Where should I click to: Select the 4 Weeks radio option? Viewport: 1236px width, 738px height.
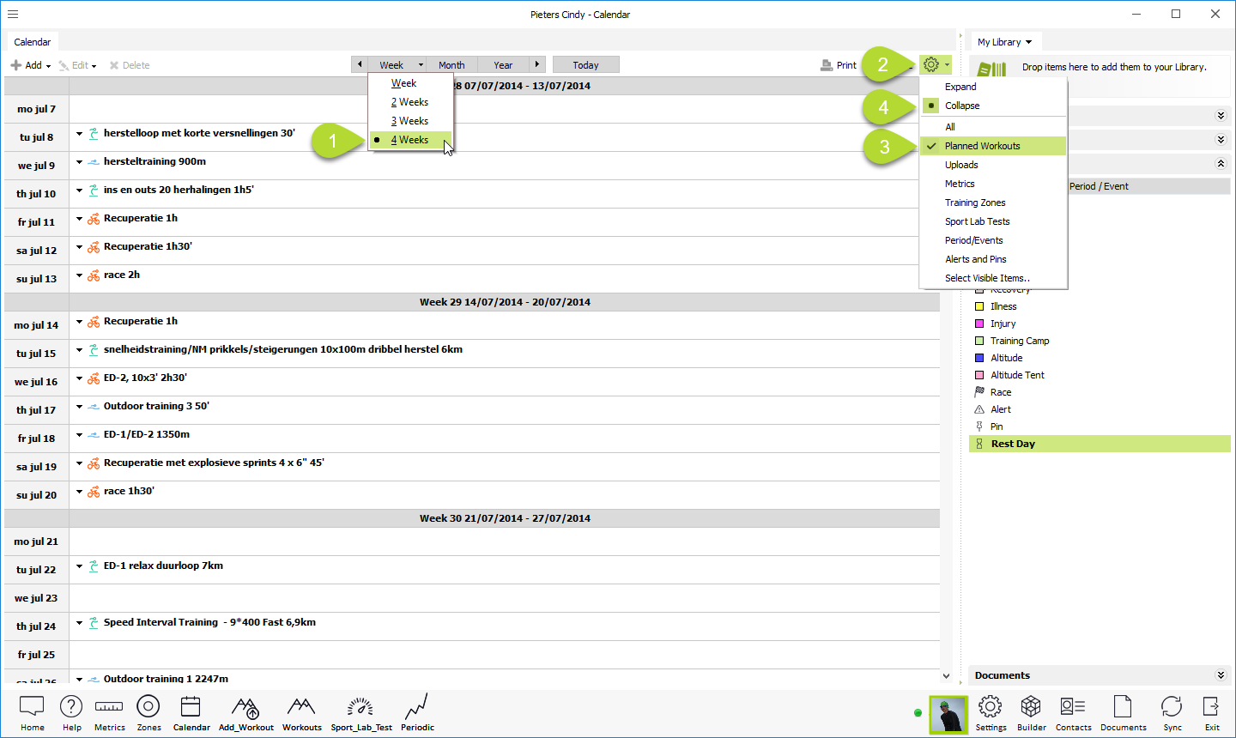(x=410, y=140)
